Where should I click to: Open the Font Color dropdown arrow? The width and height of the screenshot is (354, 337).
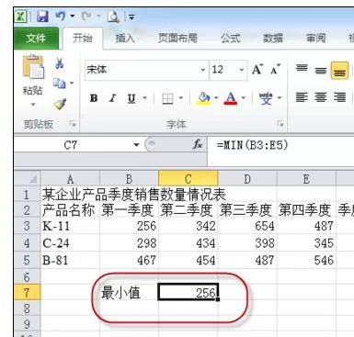[244, 98]
